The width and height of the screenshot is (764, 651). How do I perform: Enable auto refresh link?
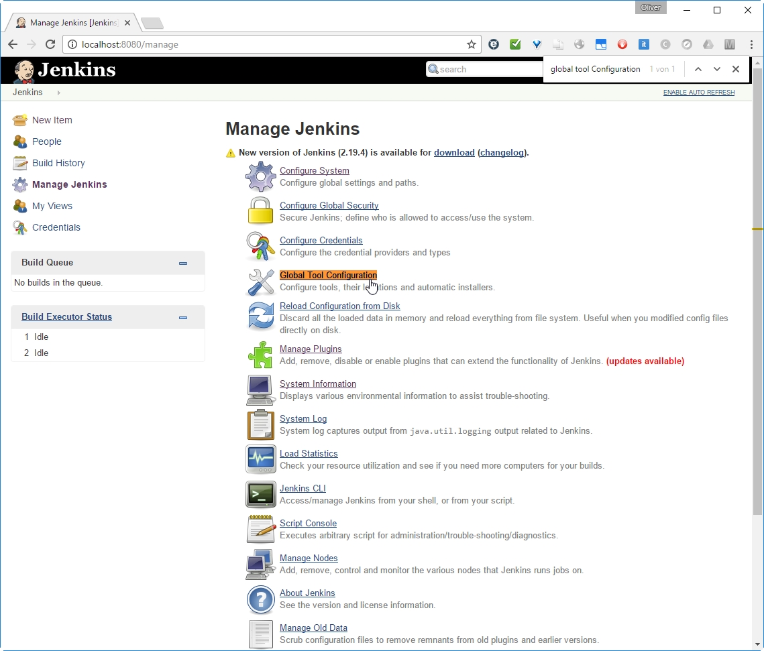(698, 93)
